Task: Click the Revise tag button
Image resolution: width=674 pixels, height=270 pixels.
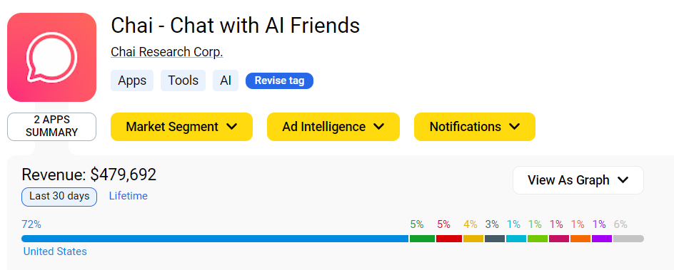Action: click(279, 81)
